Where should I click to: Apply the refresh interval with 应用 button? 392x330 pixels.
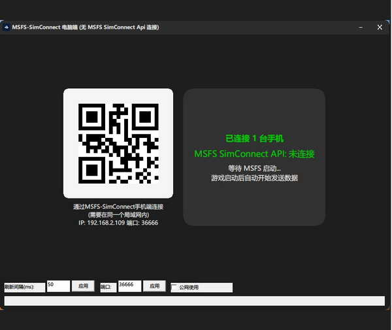point(83,286)
